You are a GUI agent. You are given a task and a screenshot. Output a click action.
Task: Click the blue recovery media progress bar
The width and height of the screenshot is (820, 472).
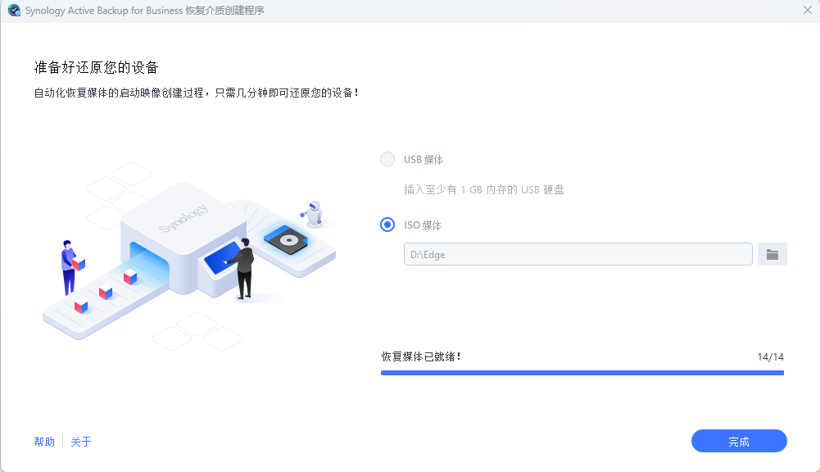pos(582,373)
